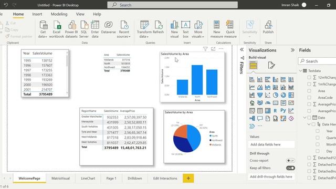
Task: Open the Format visual pane icon
Action: pyautogui.click(x=271, y=65)
